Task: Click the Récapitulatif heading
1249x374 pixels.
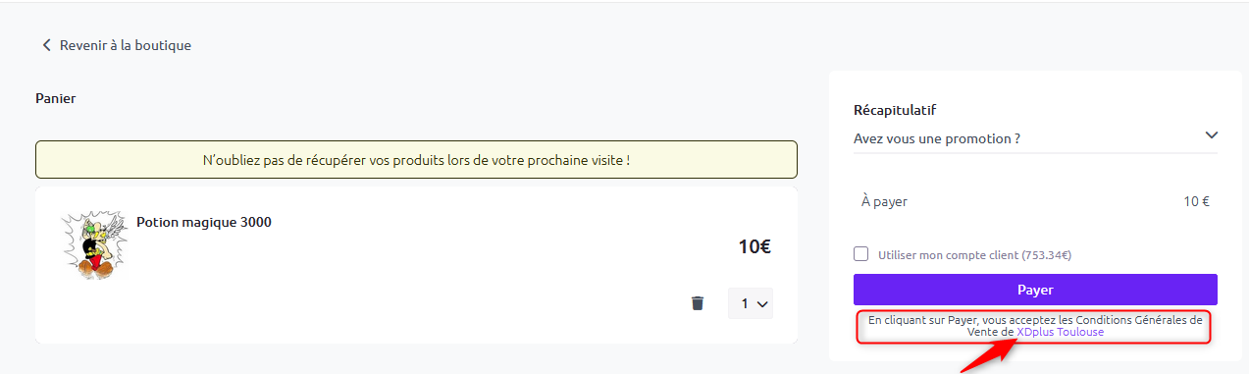Action: point(902,110)
